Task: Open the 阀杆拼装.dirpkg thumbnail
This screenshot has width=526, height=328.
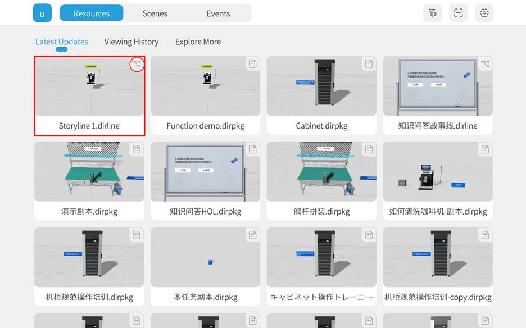Action: coord(321,171)
